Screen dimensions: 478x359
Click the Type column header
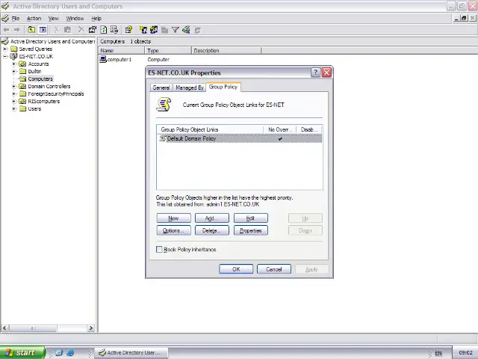pos(168,50)
